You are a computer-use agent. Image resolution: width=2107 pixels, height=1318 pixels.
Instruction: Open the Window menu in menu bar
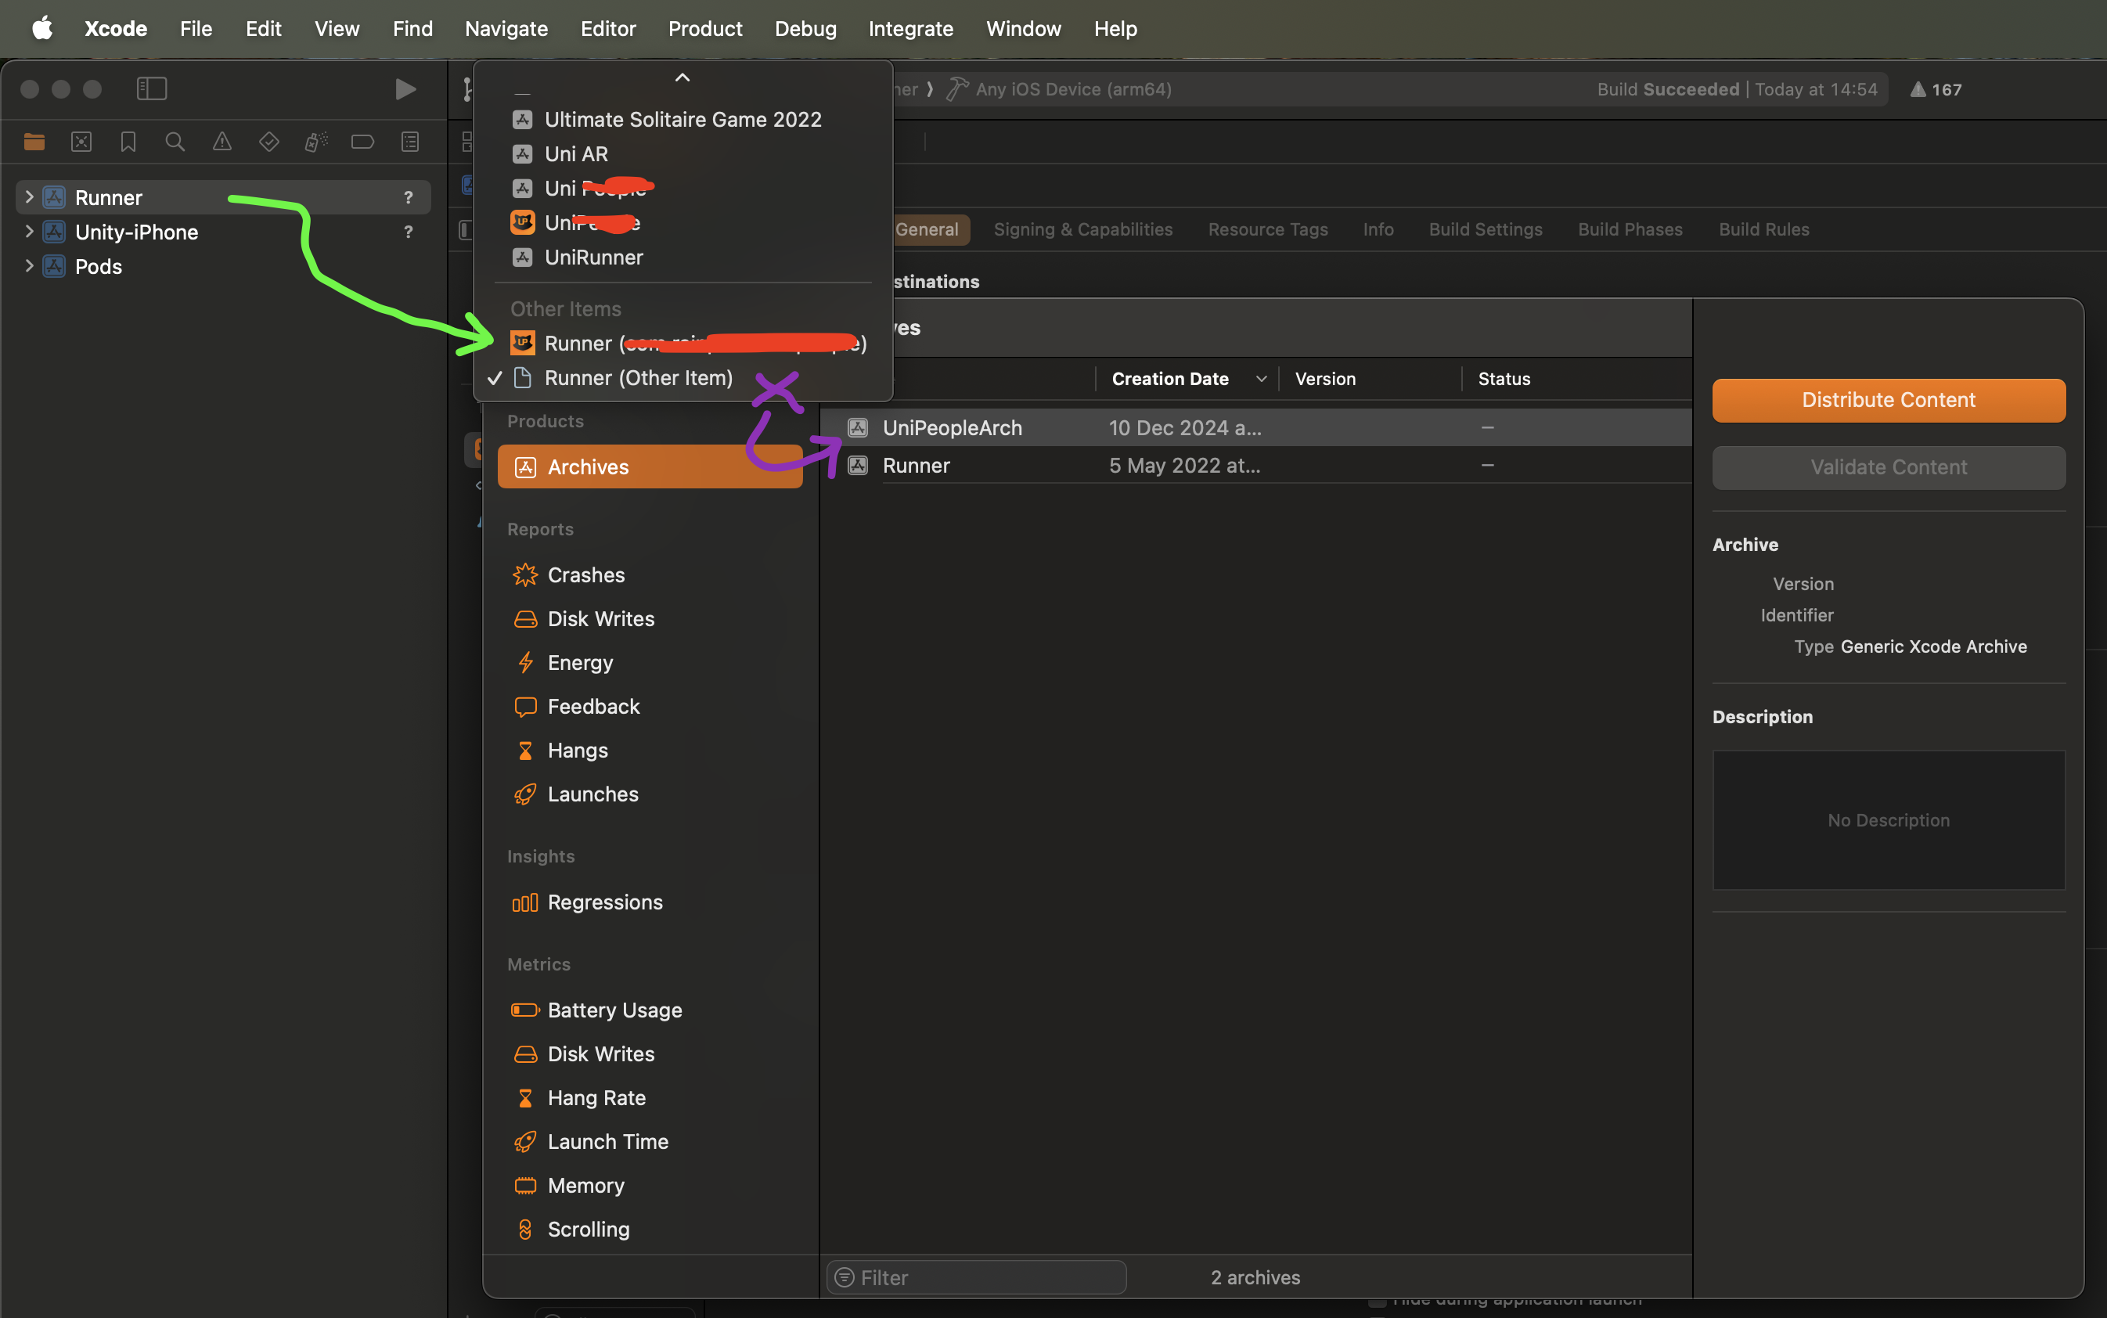(1022, 29)
